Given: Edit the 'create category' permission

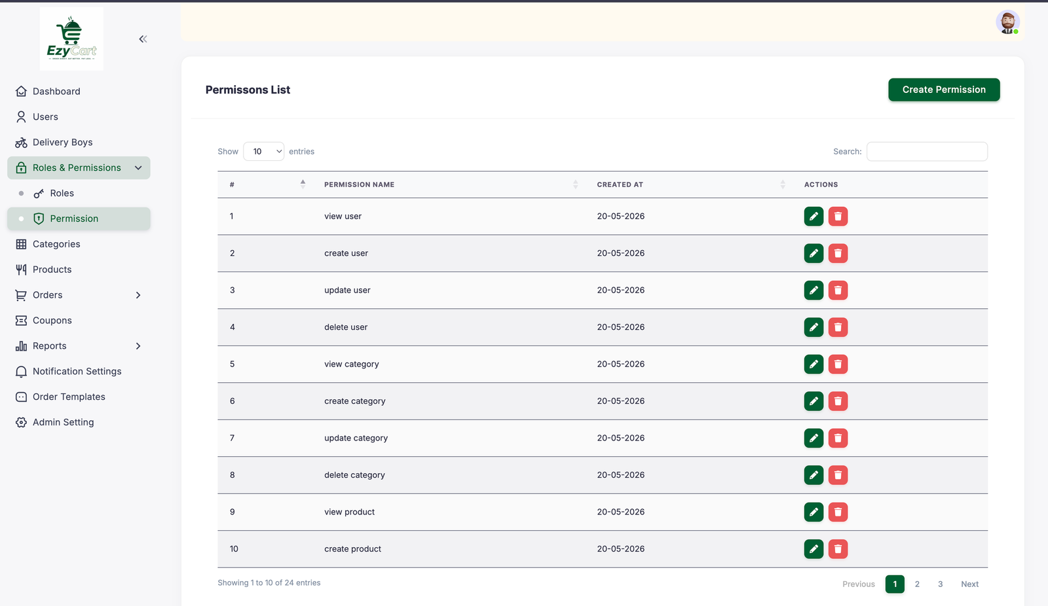Looking at the screenshot, I should [814, 401].
